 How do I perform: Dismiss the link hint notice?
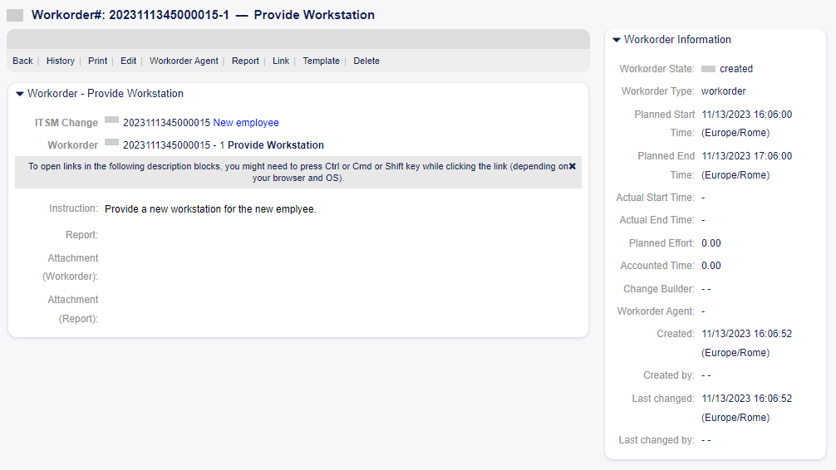pyautogui.click(x=573, y=166)
